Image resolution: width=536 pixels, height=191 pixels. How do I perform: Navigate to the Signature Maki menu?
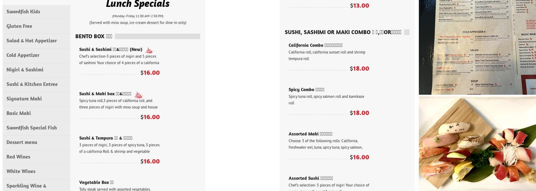coord(24,99)
